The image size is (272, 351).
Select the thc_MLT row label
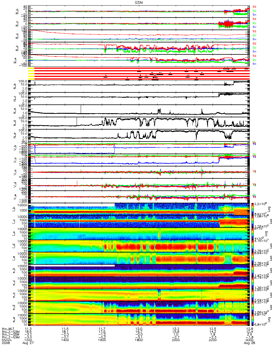tap(8, 329)
